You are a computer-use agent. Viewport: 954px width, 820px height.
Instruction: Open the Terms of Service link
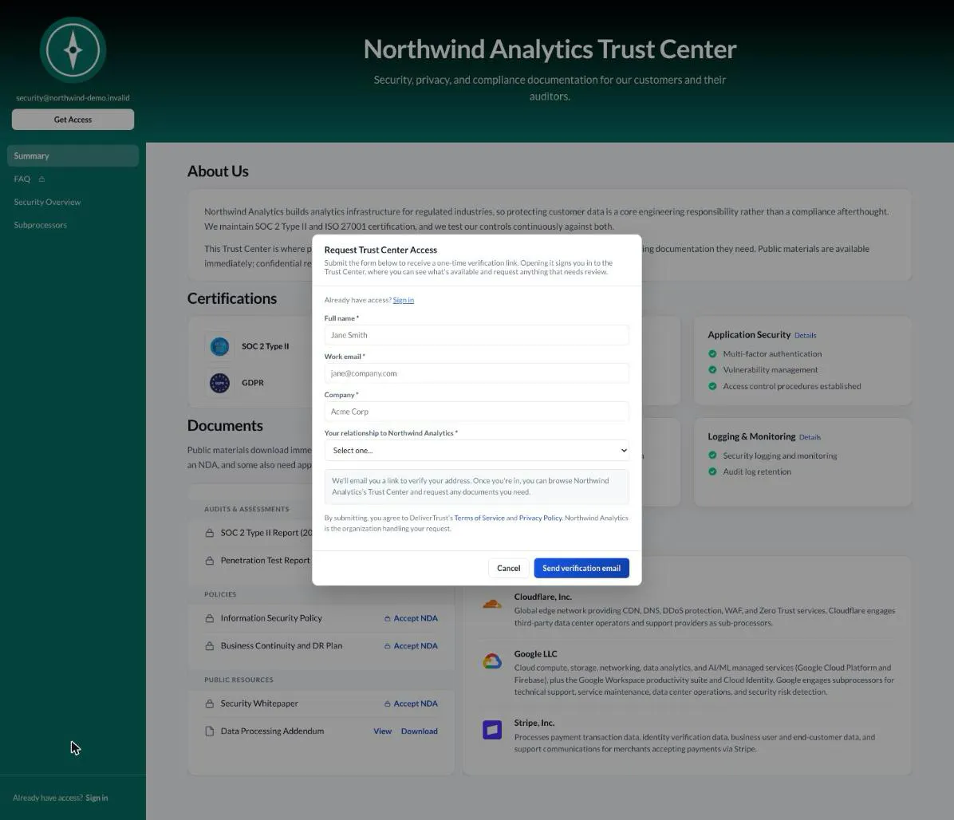(x=479, y=518)
